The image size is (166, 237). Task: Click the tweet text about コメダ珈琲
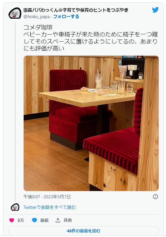coord(91,38)
